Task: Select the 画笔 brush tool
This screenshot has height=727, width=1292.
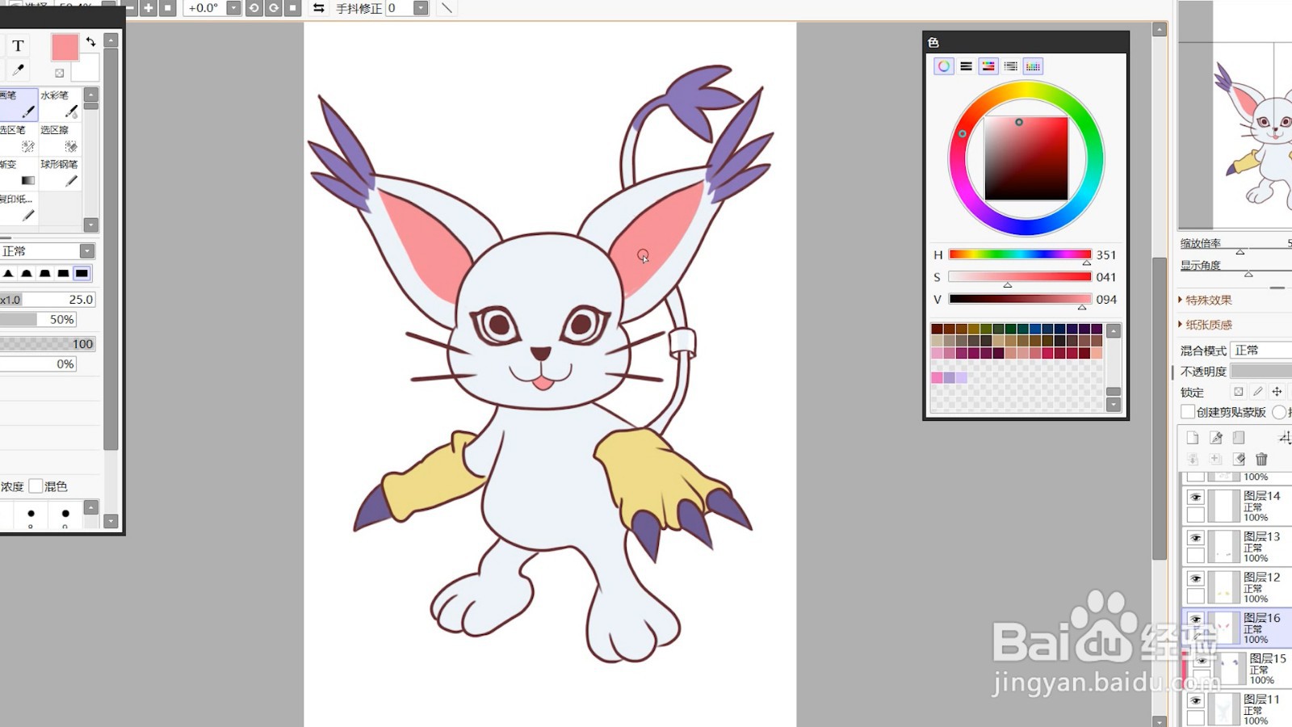Action: point(18,104)
